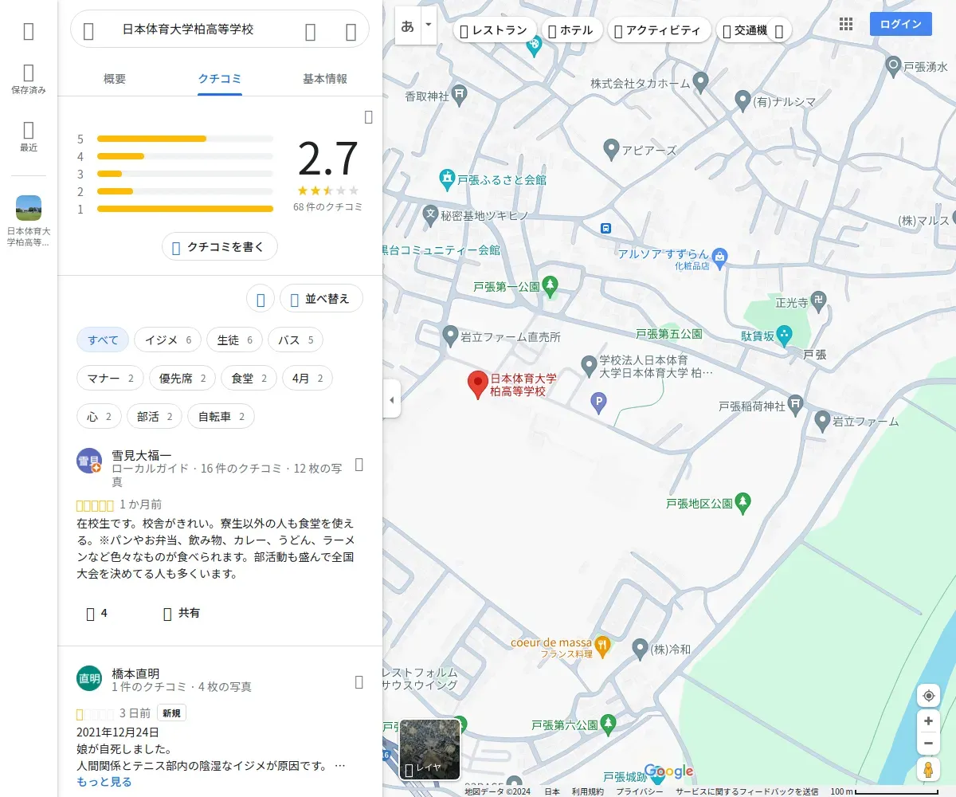Click the あ input method button
This screenshot has height=797, width=956.
point(407,26)
